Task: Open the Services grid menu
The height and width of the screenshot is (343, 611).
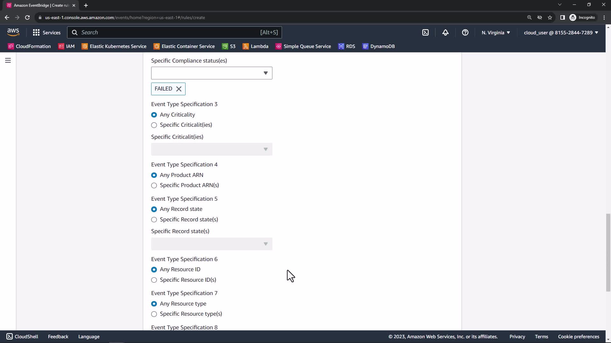Action: pos(46,32)
